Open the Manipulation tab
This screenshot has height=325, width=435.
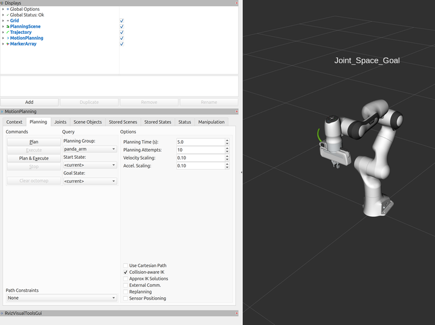tap(211, 122)
